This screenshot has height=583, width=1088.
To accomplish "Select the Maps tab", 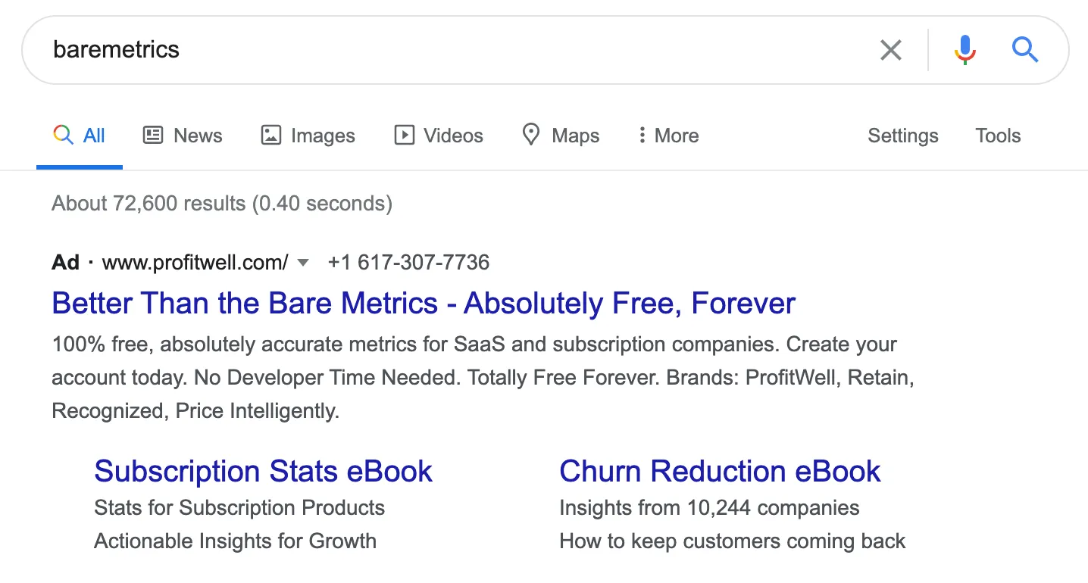I will pyautogui.click(x=577, y=135).
